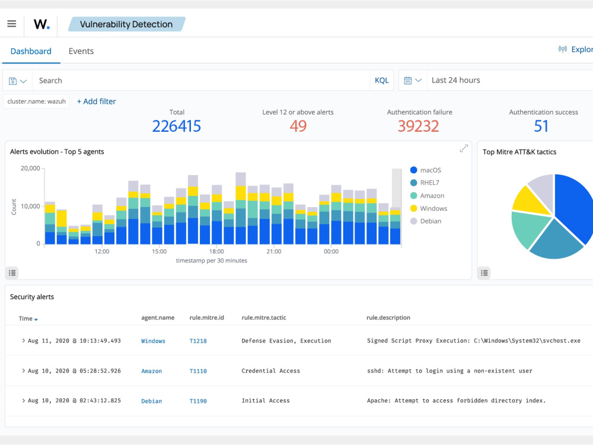The width and height of the screenshot is (593, 445).
Task: Click the Wazuh W logo
Action: 42,24
